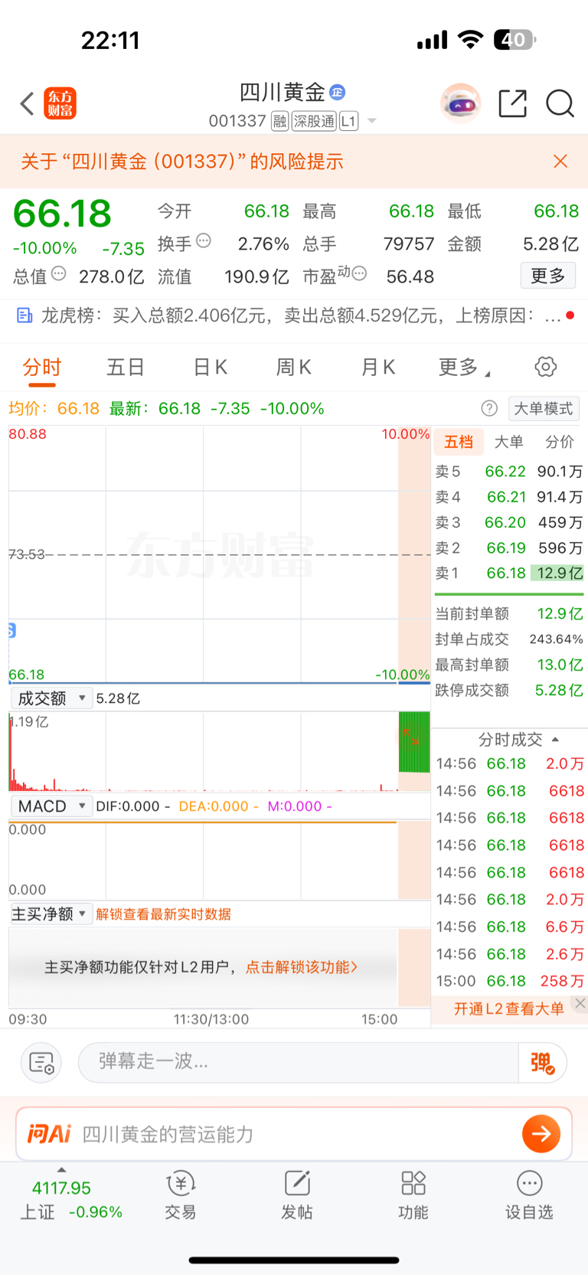Image resolution: width=588 pixels, height=1275 pixels.
Task: Send danmaku with the 弹 icon
Action: click(542, 1062)
